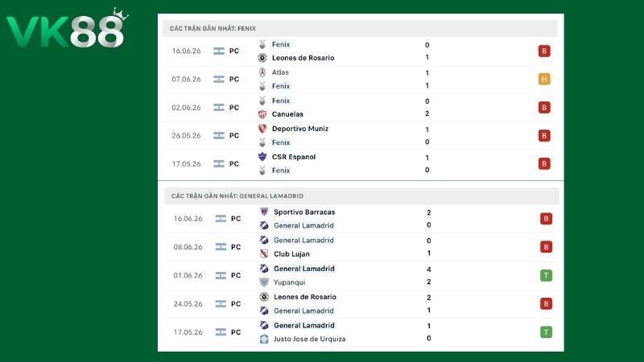Viewport: 644px width, 362px height.
Task: Click the Leones de Rosario crest in Fenix matches
Action: point(262,58)
